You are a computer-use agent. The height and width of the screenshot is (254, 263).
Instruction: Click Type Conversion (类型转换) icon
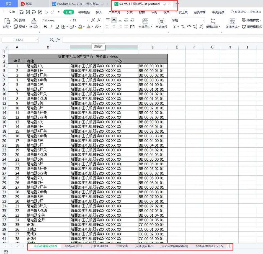[213, 21]
